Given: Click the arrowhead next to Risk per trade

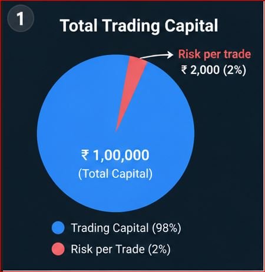Looking at the screenshot, I should [x=170, y=55].
